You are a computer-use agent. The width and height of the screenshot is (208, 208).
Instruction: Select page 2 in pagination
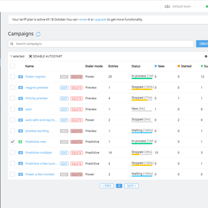pyautogui.click(x=119, y=186)
